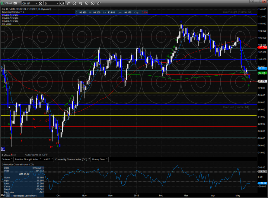The width and height of the screenshot is (268, 198).
Task: Click the refresh chart icon
Action: coord(74,4)
